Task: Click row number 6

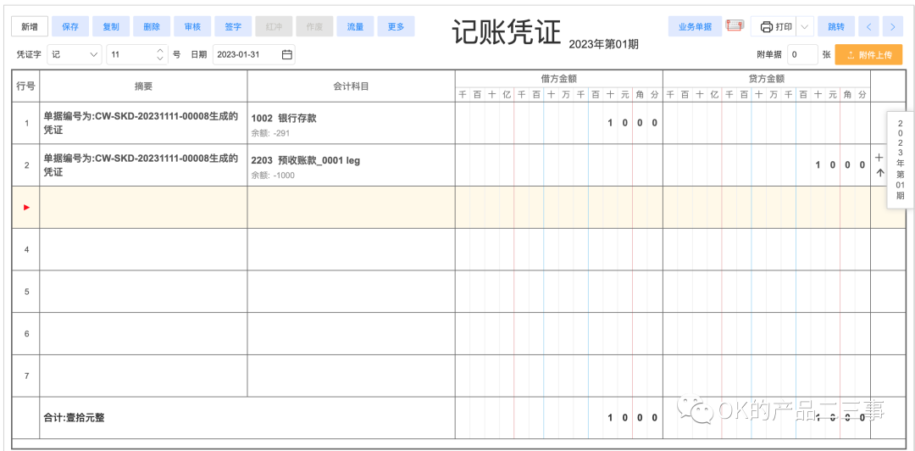Action: [26, 333]
